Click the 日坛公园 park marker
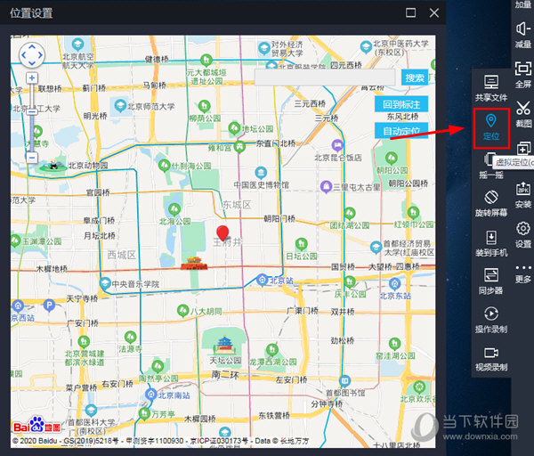Screen dimensions: 534x456 (301, 244)
